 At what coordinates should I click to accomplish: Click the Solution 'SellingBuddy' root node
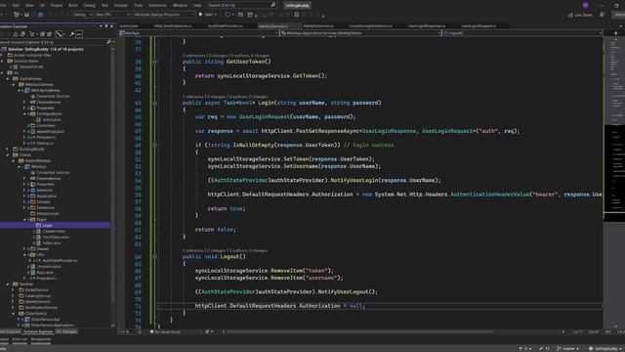(46, 49)
